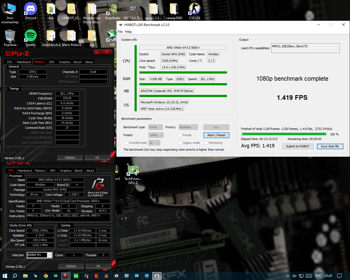The image size is (350, 280).
Task: Click the Core Speed 3430.3 MHz value
Action: click(40, 231)
